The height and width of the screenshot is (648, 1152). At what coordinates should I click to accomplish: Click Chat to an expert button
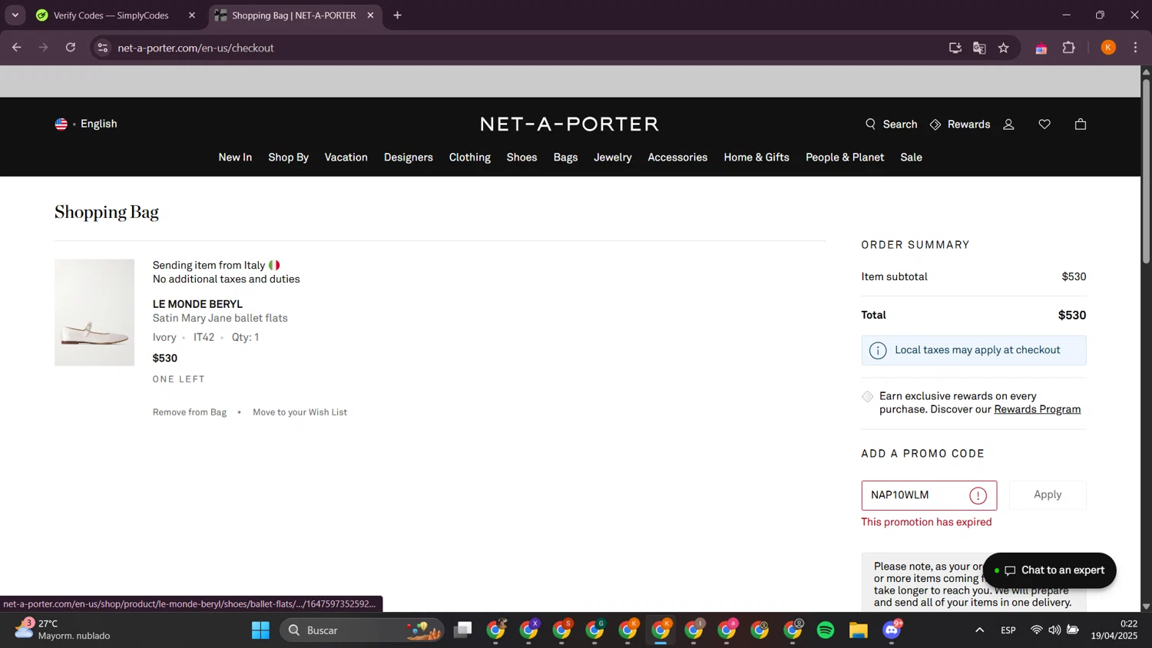pos(1049,570)
